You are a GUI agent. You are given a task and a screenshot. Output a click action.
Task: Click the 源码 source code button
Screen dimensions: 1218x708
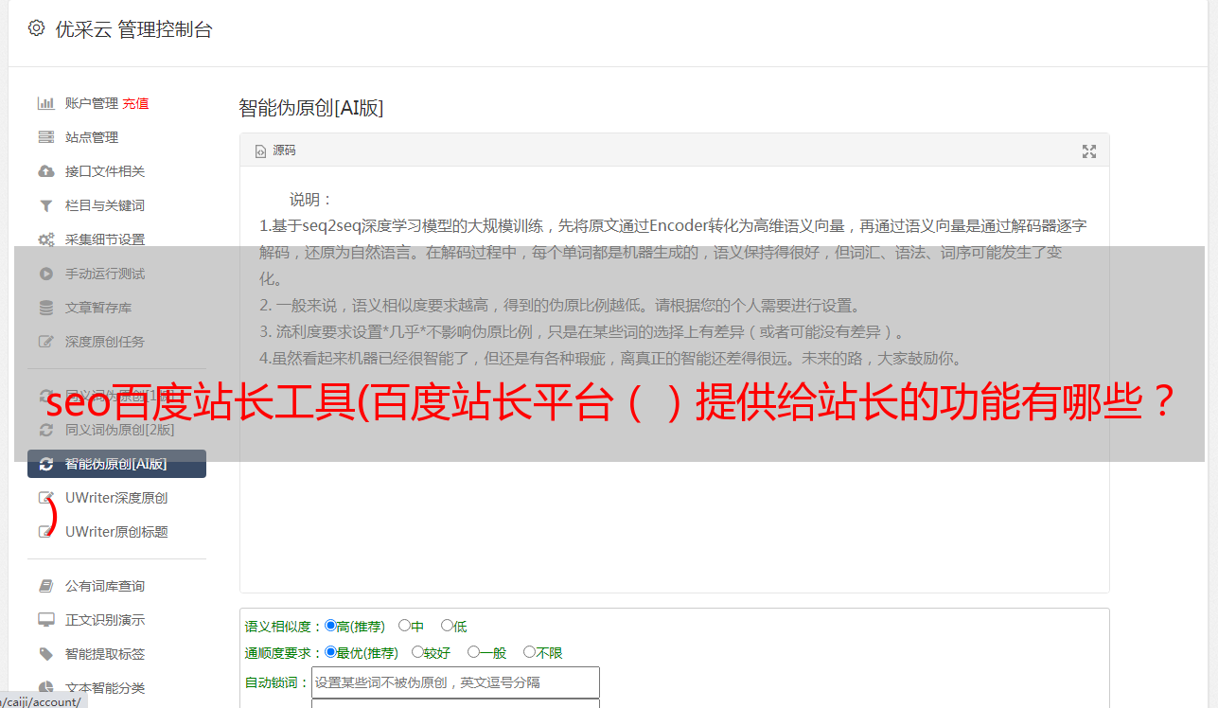tap(275, 150)
